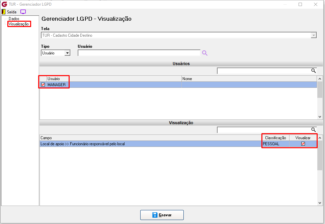
Task: Select the Local de apoio field row
Action: coord(178,144)
